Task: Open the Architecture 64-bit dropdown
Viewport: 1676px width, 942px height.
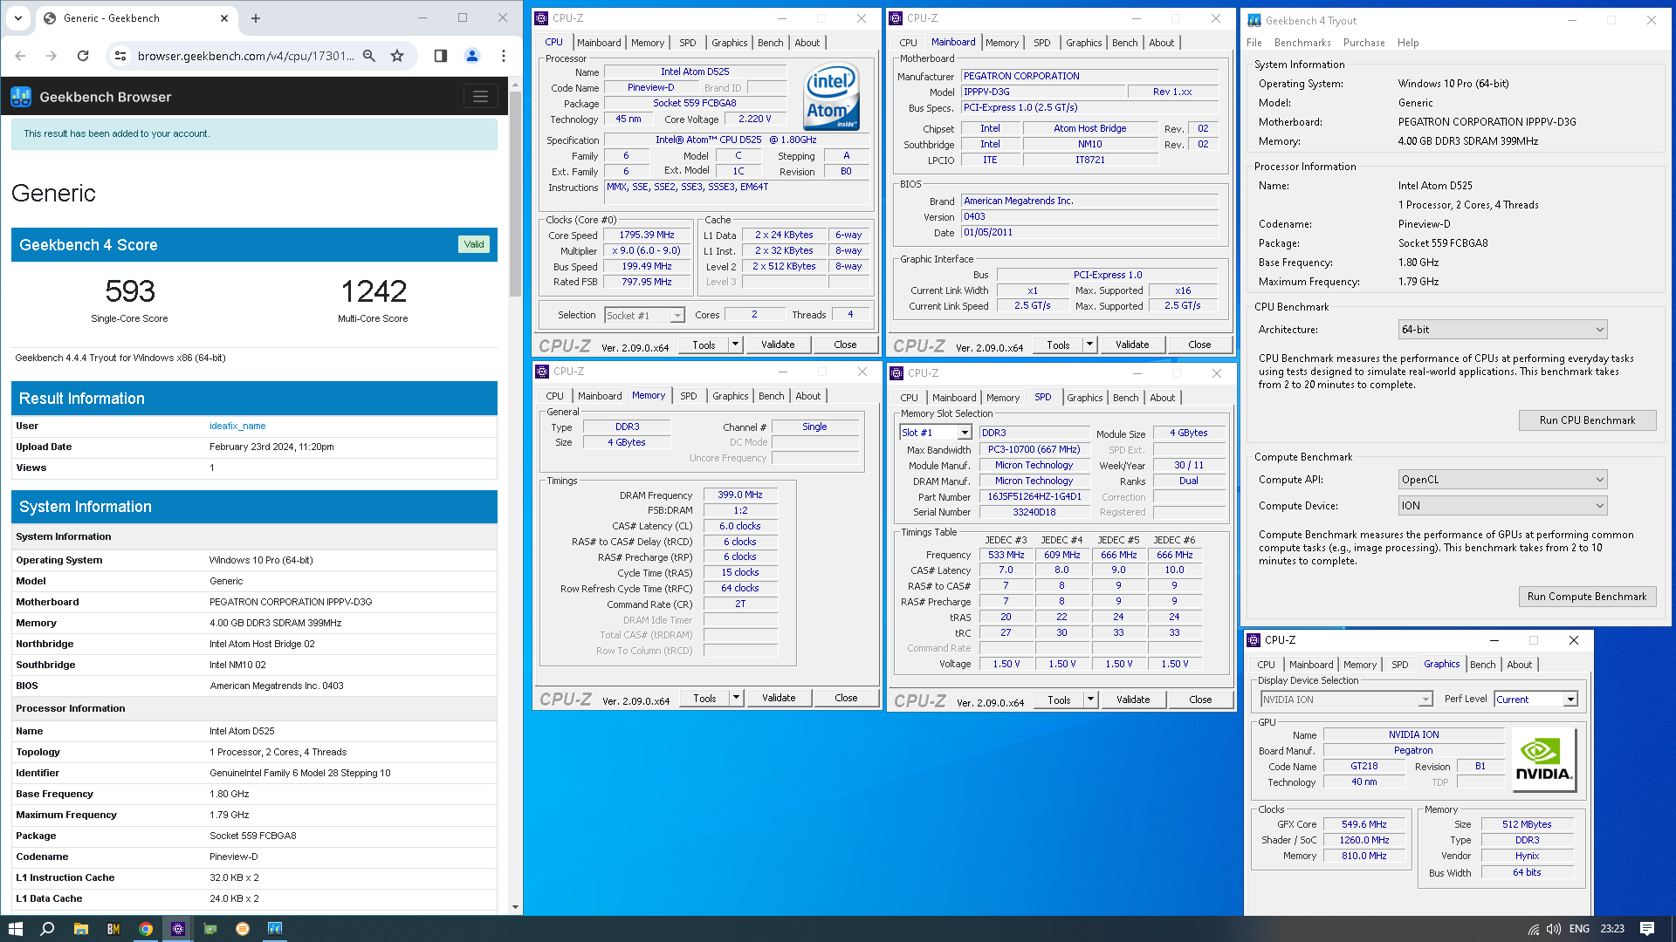Action: point(1502,330)
